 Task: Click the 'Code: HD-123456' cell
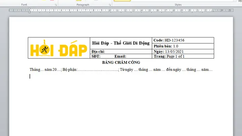[x=183, y=40]
